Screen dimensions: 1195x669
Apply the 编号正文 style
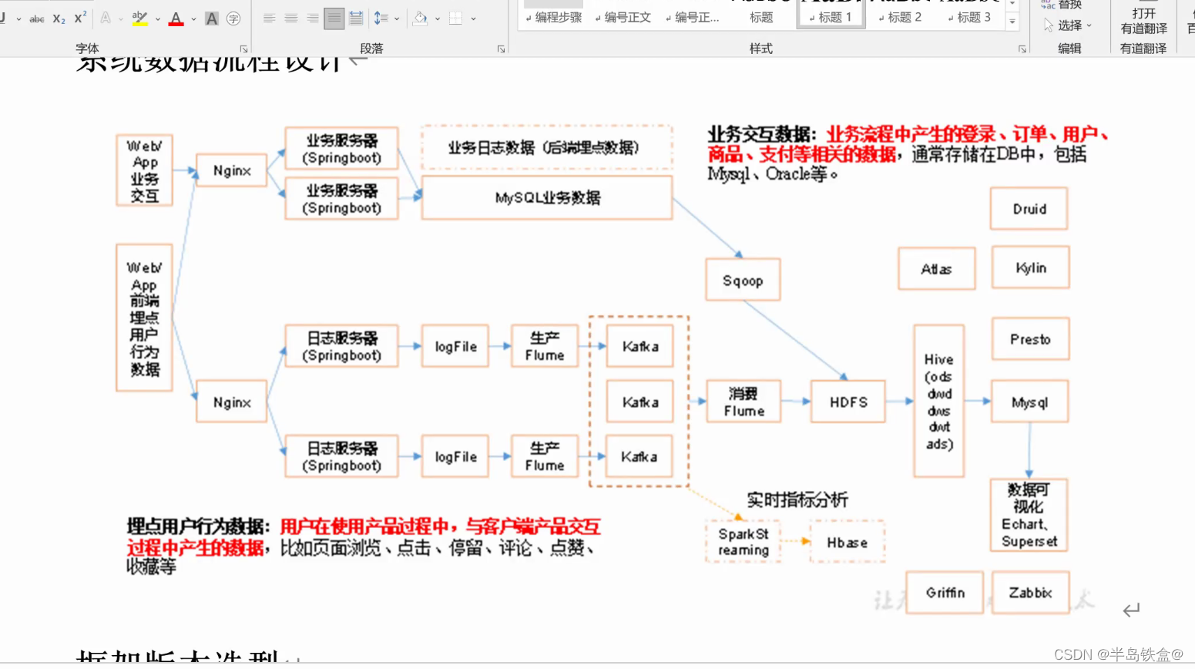[x=623, y=17]
